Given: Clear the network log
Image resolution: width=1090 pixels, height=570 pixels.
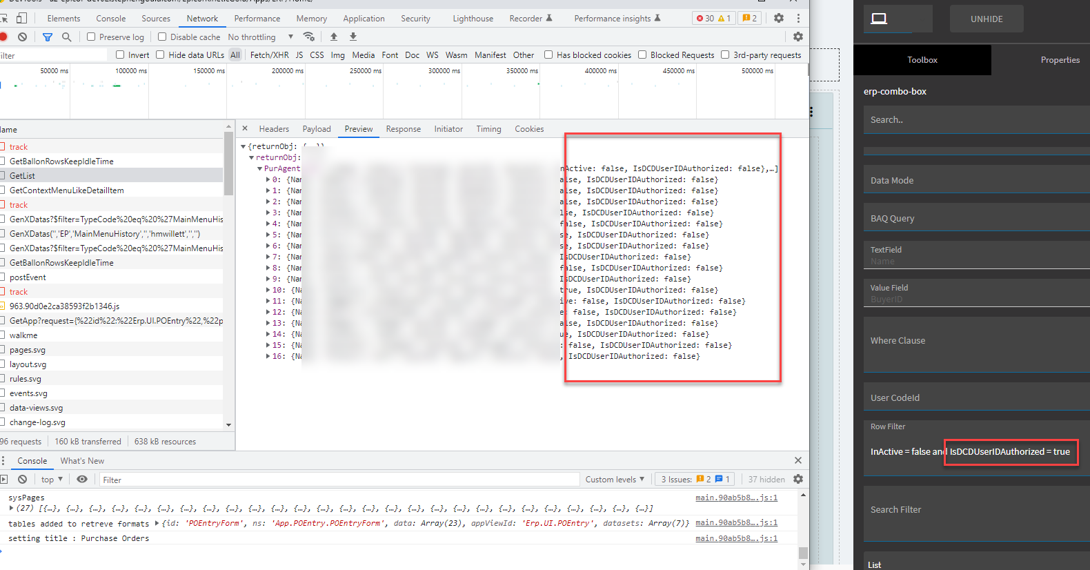Looking at the screenshot, I should [23, 37].
